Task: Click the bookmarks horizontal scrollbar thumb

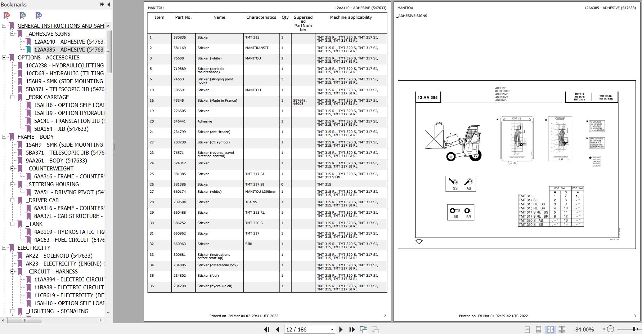Action: click(x=24, y=320)
